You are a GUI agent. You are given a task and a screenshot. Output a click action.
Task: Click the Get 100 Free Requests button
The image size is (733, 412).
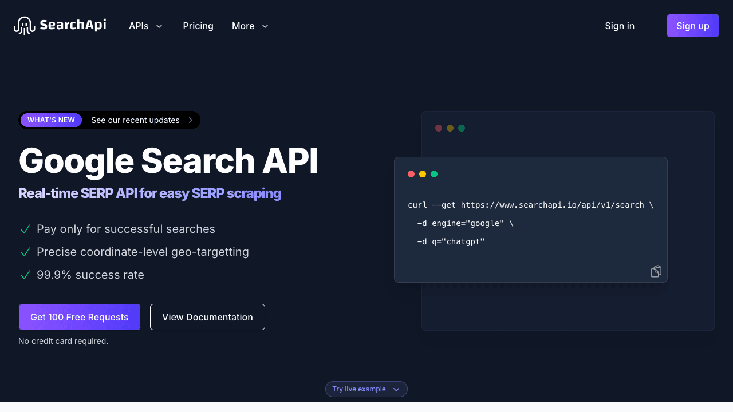(79, 316)
